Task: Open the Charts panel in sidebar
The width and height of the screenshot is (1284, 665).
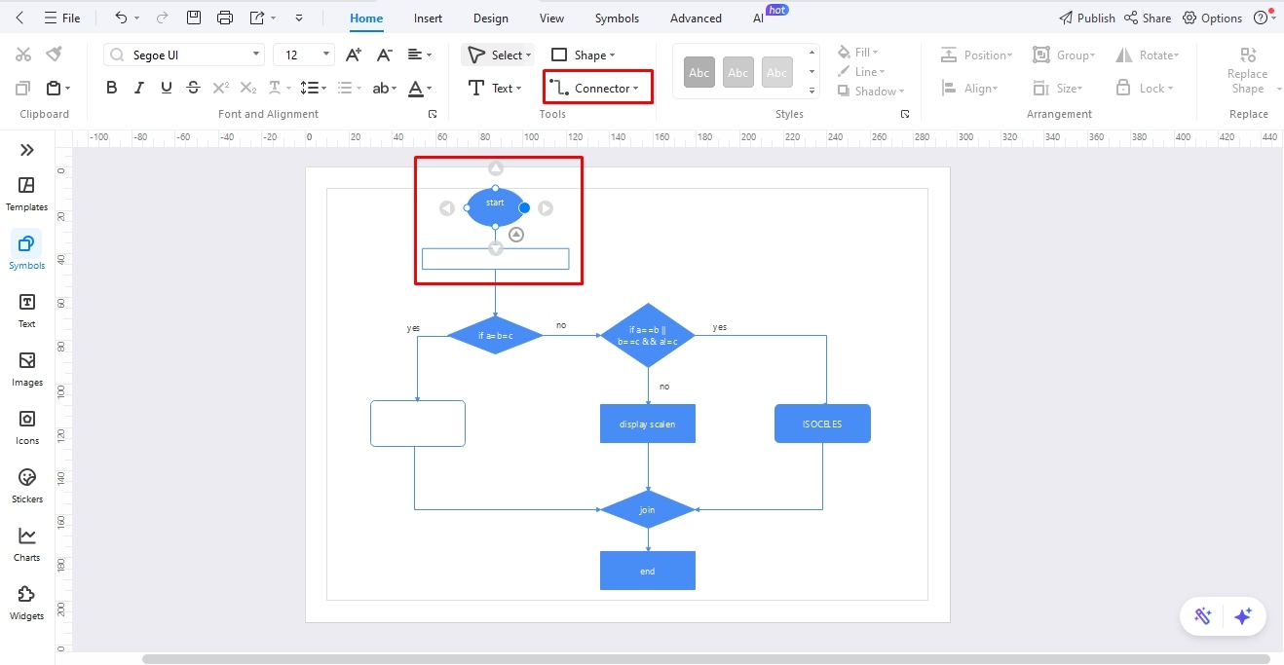Action: [26, 544]
